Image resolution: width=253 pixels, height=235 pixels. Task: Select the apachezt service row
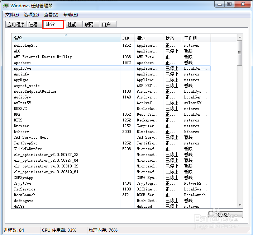pos(111,63)
